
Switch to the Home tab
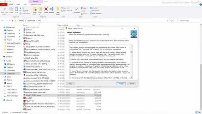pyautogui.click(x=11, y=4)
